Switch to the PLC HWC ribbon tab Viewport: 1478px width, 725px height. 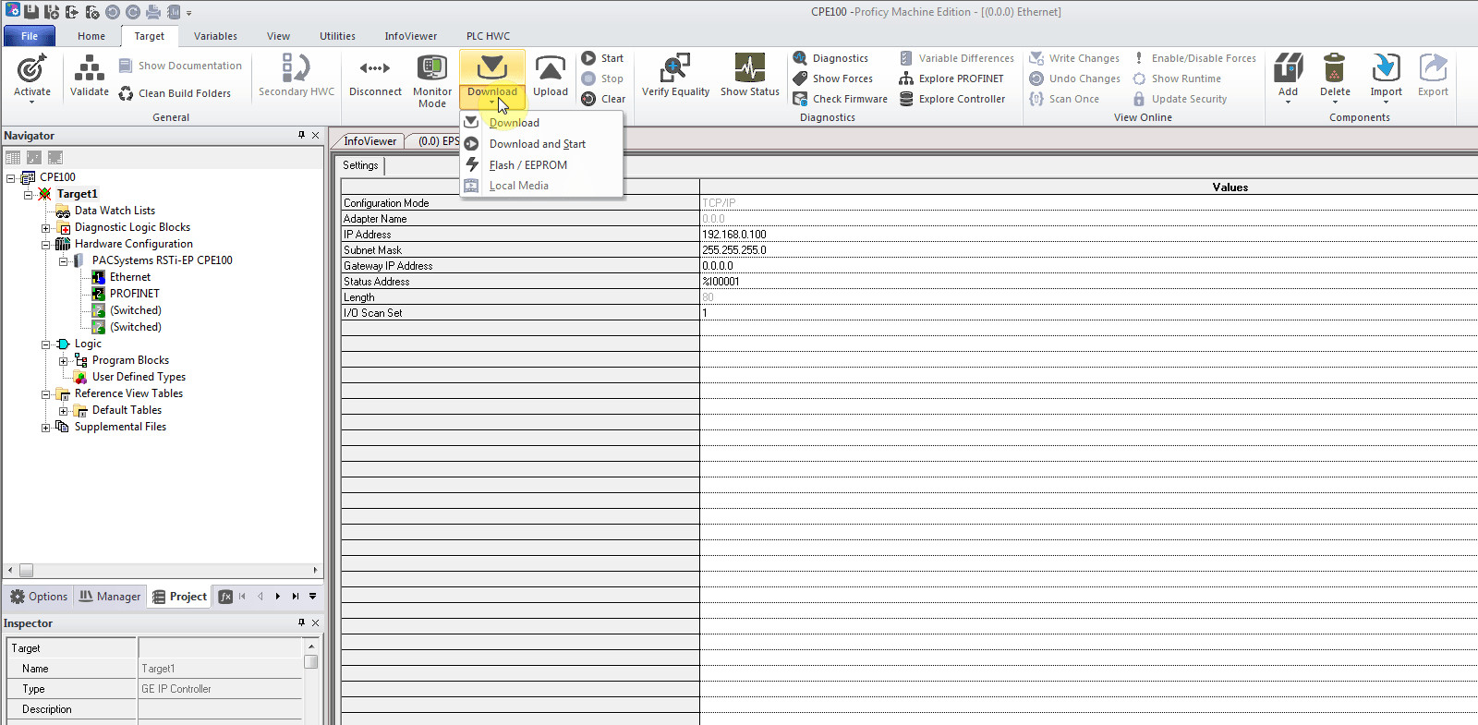click(x=488, y=36)
